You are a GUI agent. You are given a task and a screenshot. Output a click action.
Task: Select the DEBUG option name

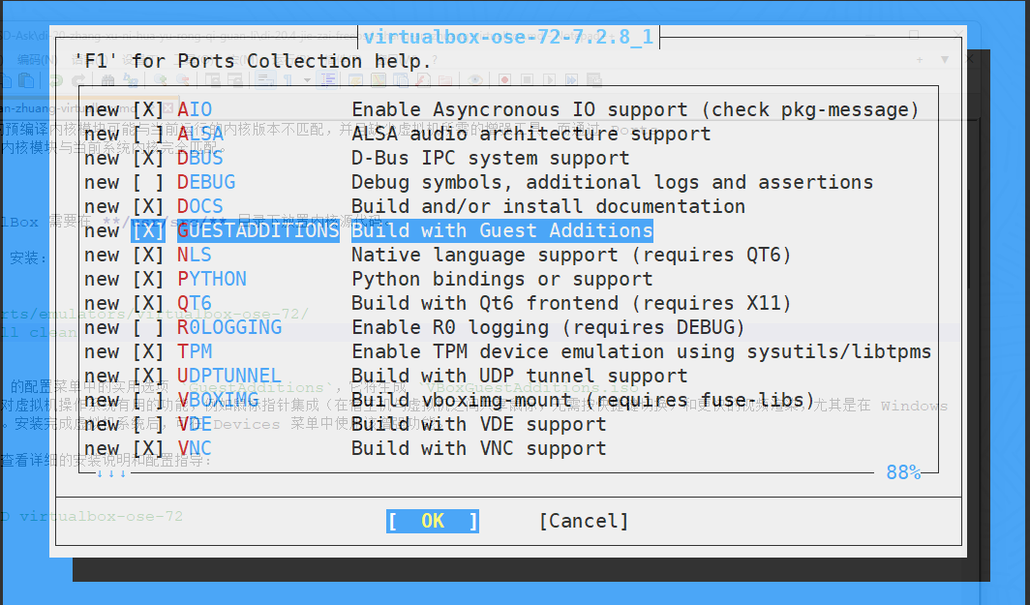[x=206, y=183]
